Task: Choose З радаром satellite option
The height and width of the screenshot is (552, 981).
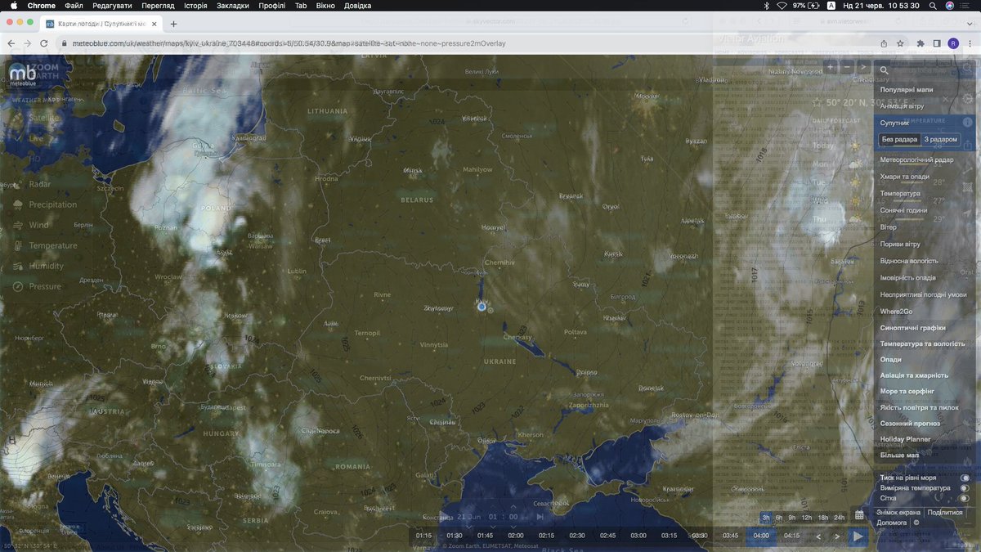Action: [940, 140]
